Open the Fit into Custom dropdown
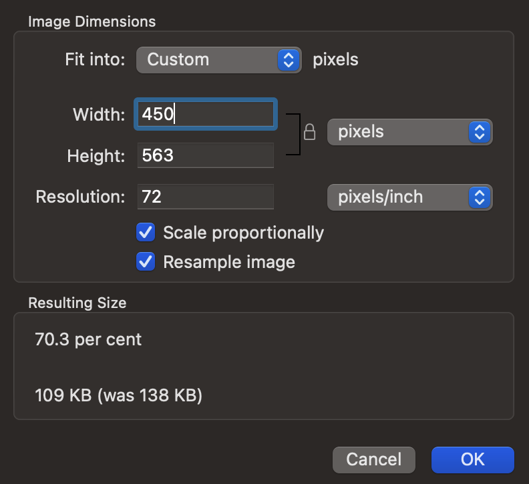Screen dimensions: 529x484 click(x=218, y=60)
